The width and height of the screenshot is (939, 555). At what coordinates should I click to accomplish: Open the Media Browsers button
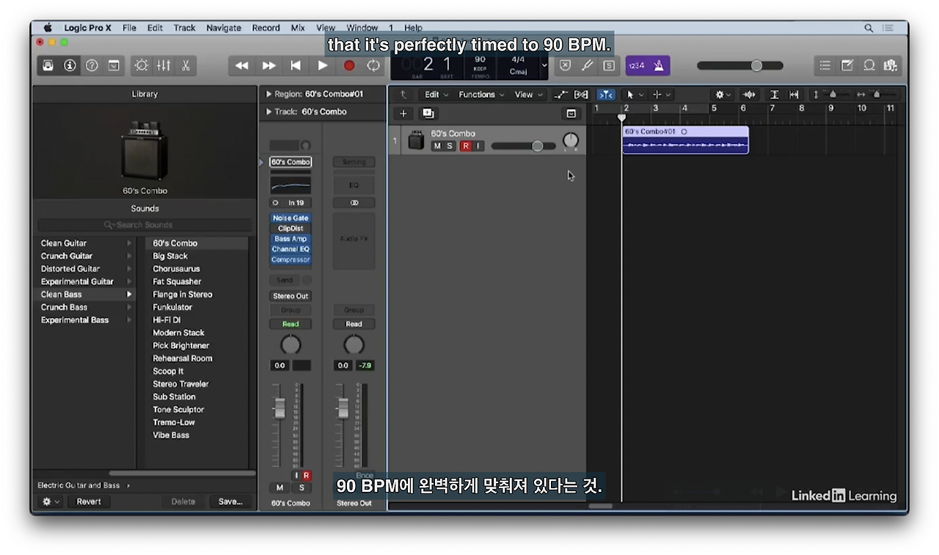click(891, 65)
